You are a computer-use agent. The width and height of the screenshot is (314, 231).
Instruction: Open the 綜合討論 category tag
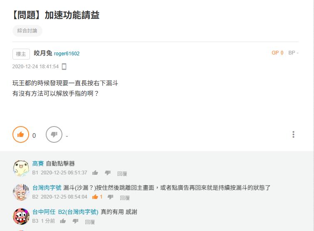(27, 31)
